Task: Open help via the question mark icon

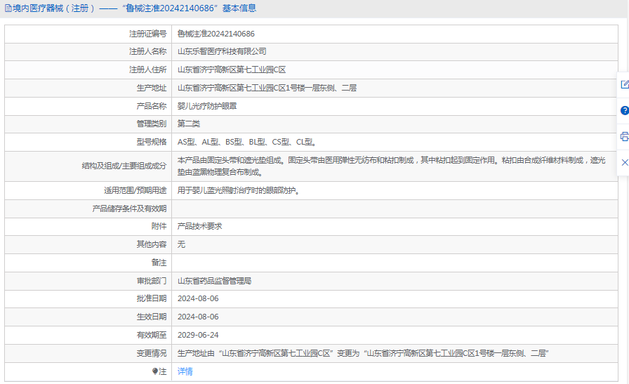Action: point(624,110)
